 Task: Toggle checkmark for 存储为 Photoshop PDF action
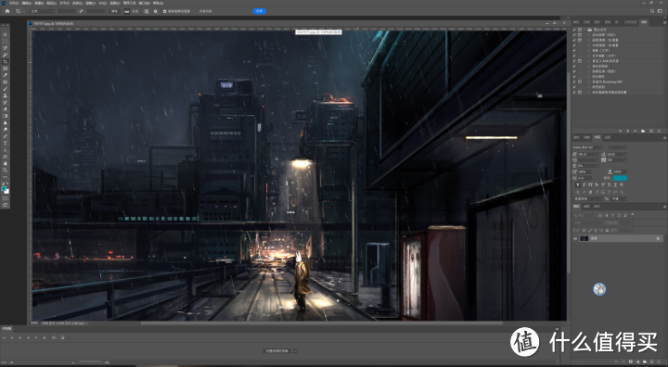[x=574, y=82]
